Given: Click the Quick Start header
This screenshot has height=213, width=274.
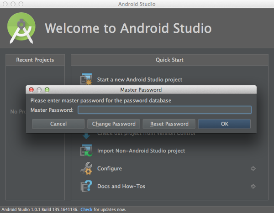Looking at the screenshot, I should pos(169,60).
